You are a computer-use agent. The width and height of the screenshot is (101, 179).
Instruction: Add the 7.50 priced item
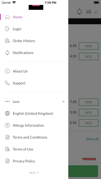(89, 102)
